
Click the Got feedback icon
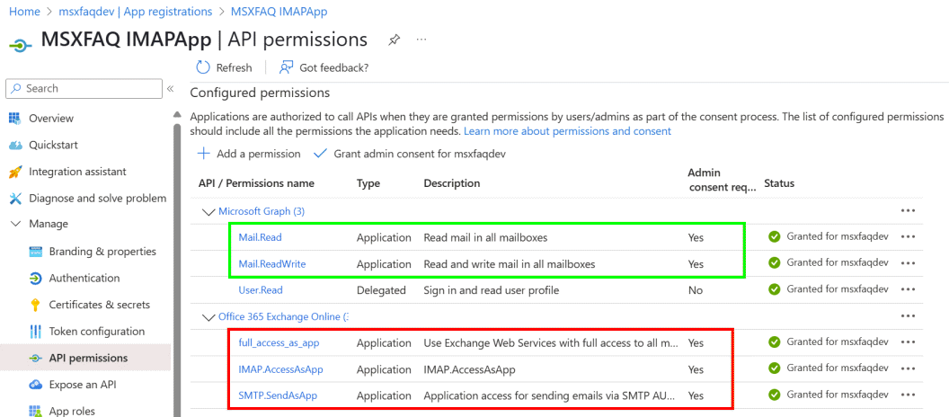(x=287, y=67)
